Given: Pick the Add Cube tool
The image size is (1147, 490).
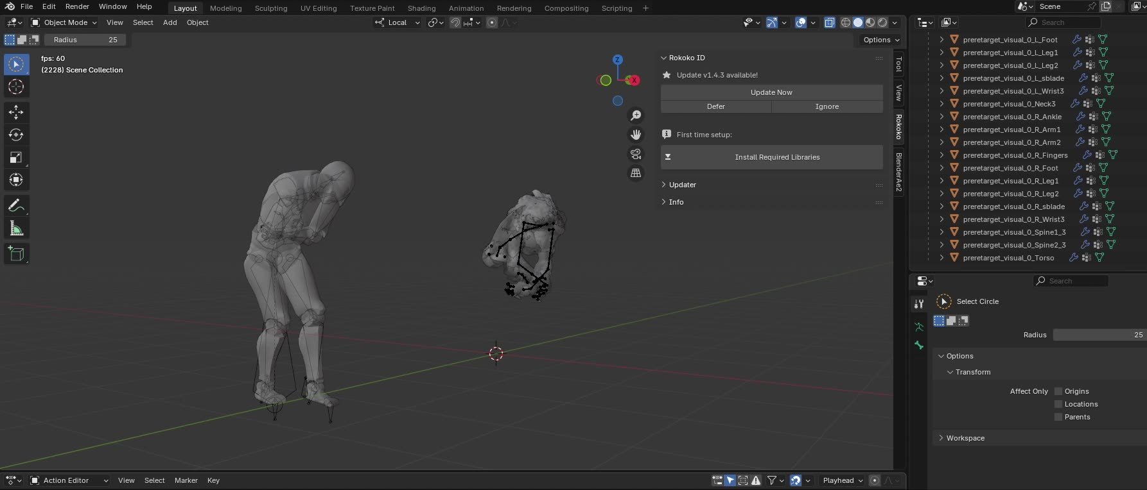Looking at the screenshot, I should click(16, 254).
